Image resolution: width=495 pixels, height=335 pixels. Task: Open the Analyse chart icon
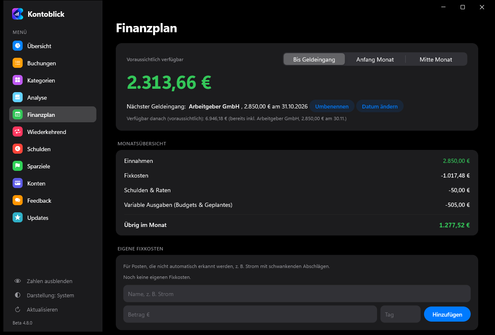[x=18, y=98]
